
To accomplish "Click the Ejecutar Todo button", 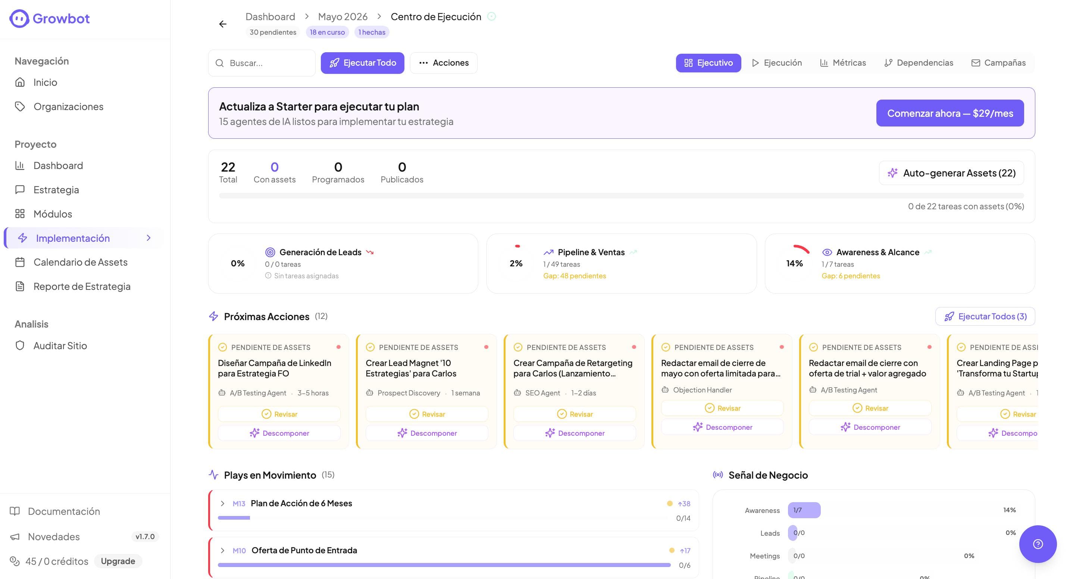I will pos(362,63).
